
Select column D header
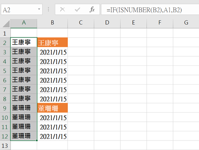(107, 24)
